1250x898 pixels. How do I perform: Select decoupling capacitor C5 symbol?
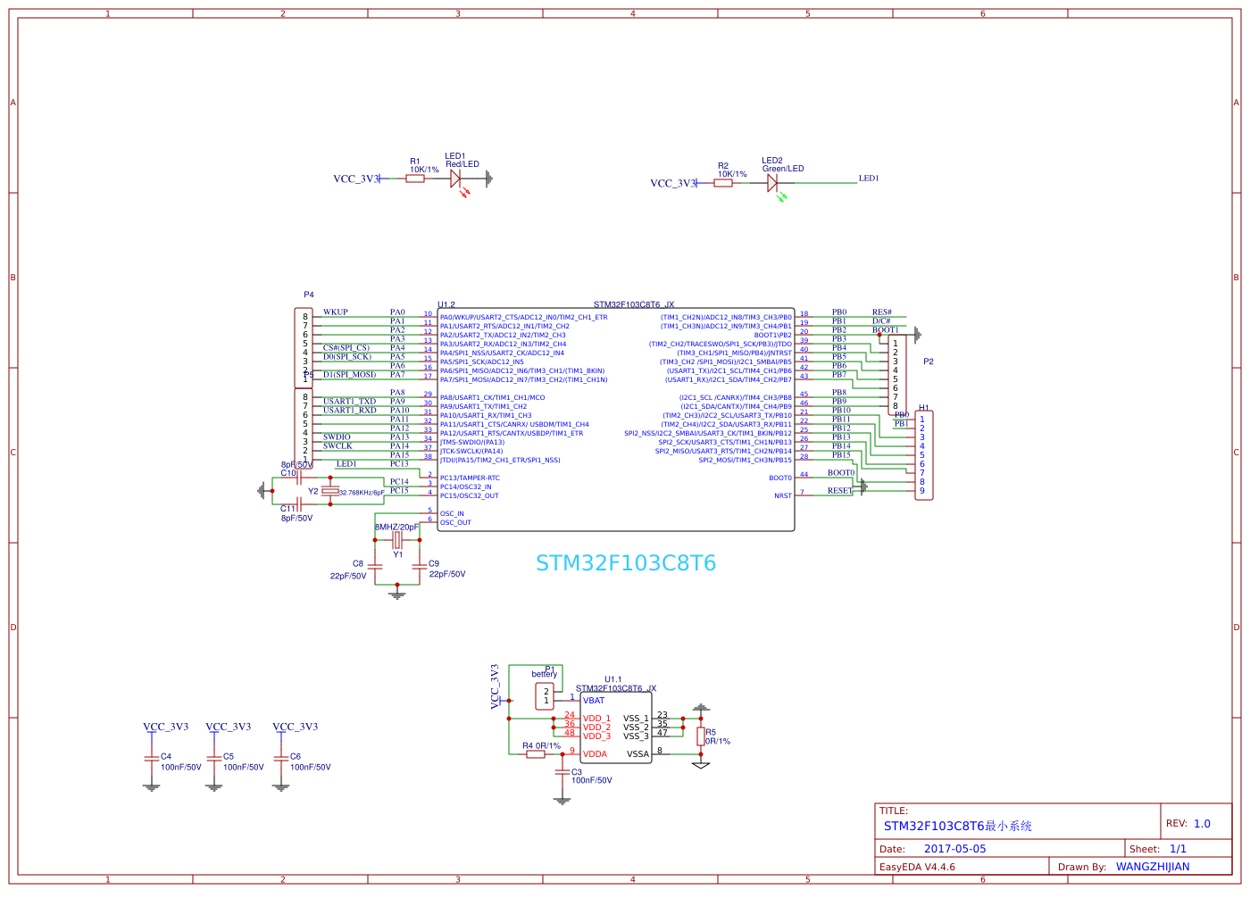[213, 758]
